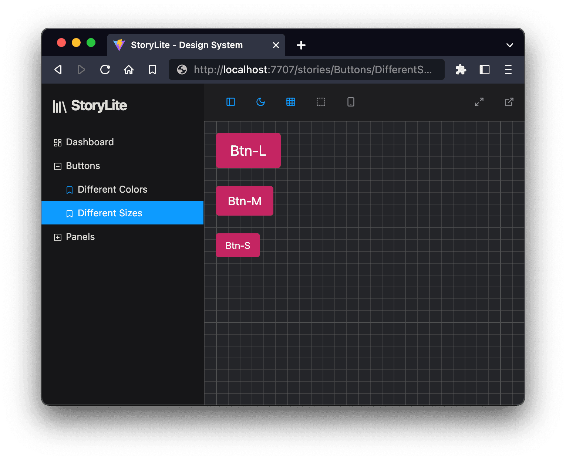Click the outline selection icon in the toolbar
Screen dimensions: 566x460
tap(321, 102)
